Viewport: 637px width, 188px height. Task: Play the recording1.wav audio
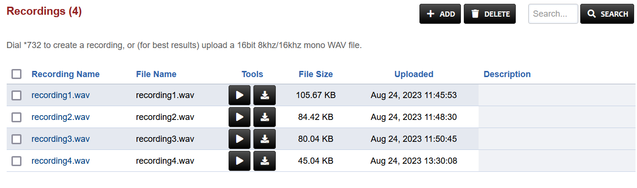(x=240, y=95)
